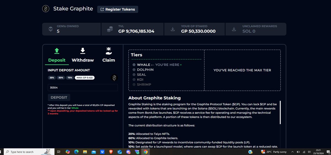
Task: Open File Explorer from the taskbar
Action: point(85,152)
